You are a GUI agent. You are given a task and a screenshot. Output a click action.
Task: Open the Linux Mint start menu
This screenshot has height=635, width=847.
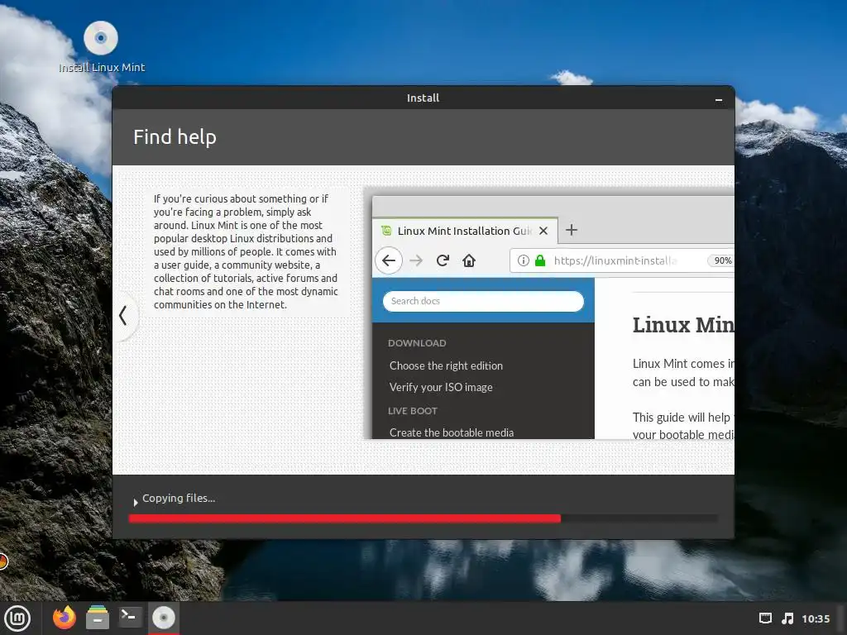[x=18, y=618]
